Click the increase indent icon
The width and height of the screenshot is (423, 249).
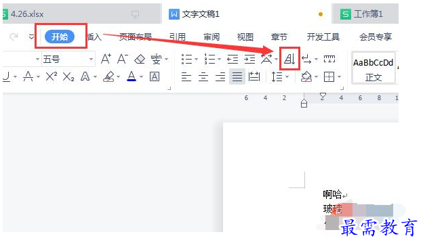249,59
